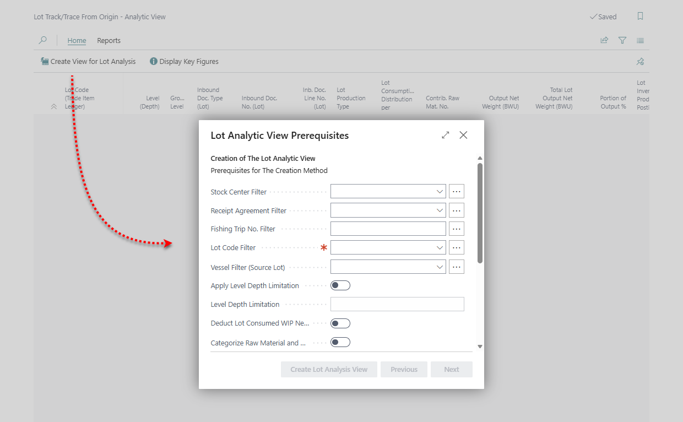
Task: Expand the Lot Code Filter dropdown
Action: (440, 247)
